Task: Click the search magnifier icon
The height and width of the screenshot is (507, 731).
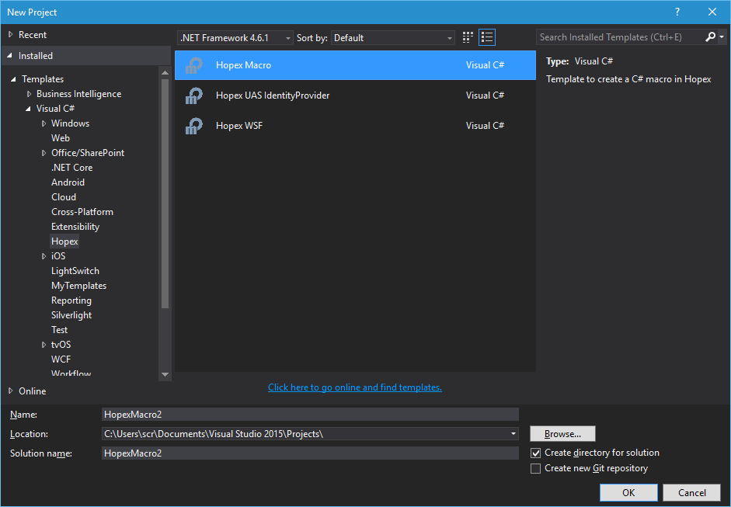Action: [711, 37]
